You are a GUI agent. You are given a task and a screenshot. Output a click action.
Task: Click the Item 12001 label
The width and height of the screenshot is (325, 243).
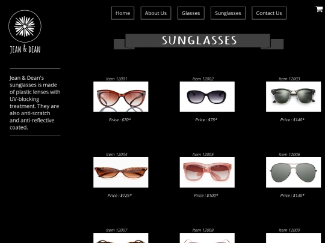tap(117, 79)
